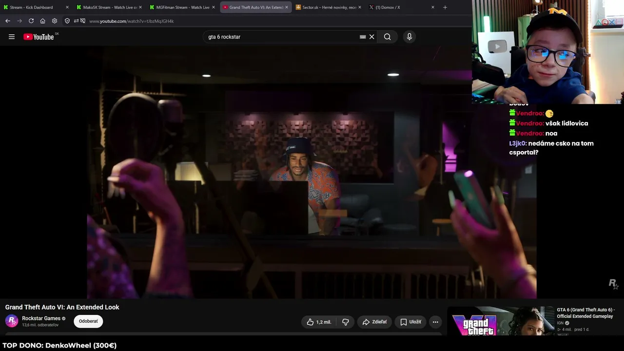Dislike the video
Viewport: 624px width, 351px height.
pyautogui.click(x=346, y=322)
